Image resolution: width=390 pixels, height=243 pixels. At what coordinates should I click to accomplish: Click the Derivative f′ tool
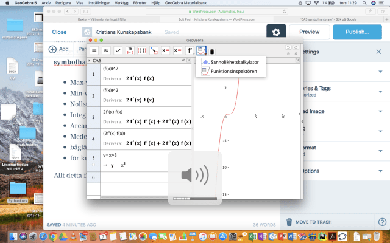point(190,52)
